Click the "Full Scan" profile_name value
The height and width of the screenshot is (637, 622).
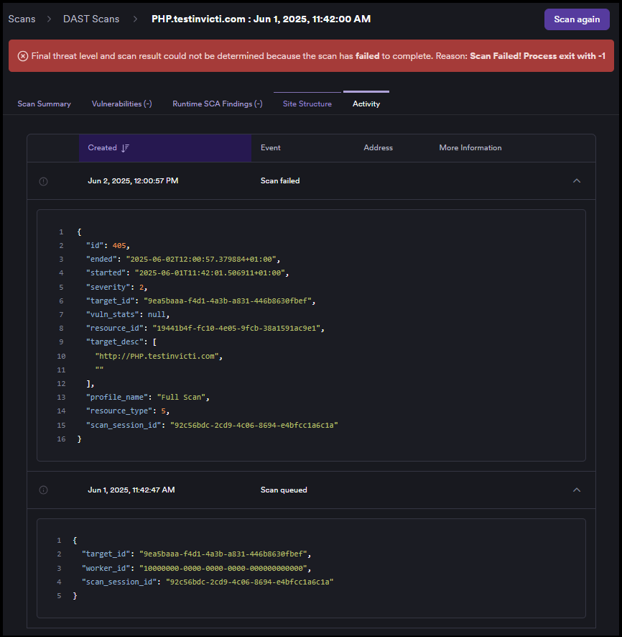tap(181, 398)
